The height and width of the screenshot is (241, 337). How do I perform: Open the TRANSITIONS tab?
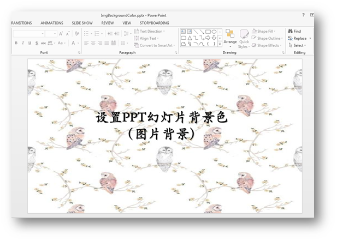(x=21, y=23)
